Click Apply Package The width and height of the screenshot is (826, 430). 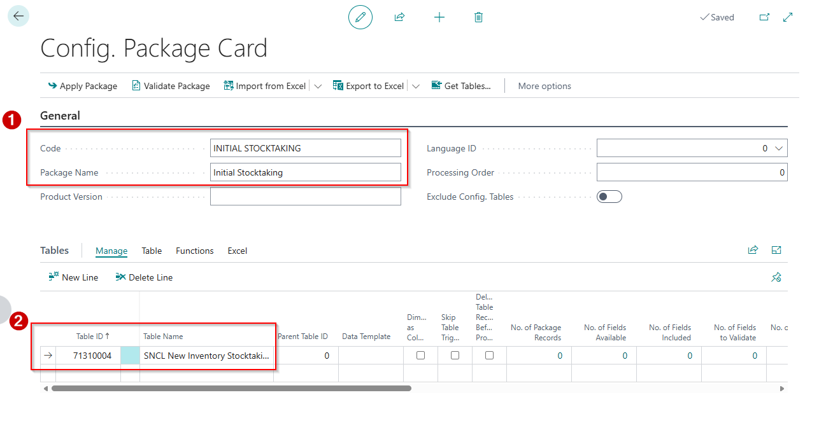pos(83,86)
